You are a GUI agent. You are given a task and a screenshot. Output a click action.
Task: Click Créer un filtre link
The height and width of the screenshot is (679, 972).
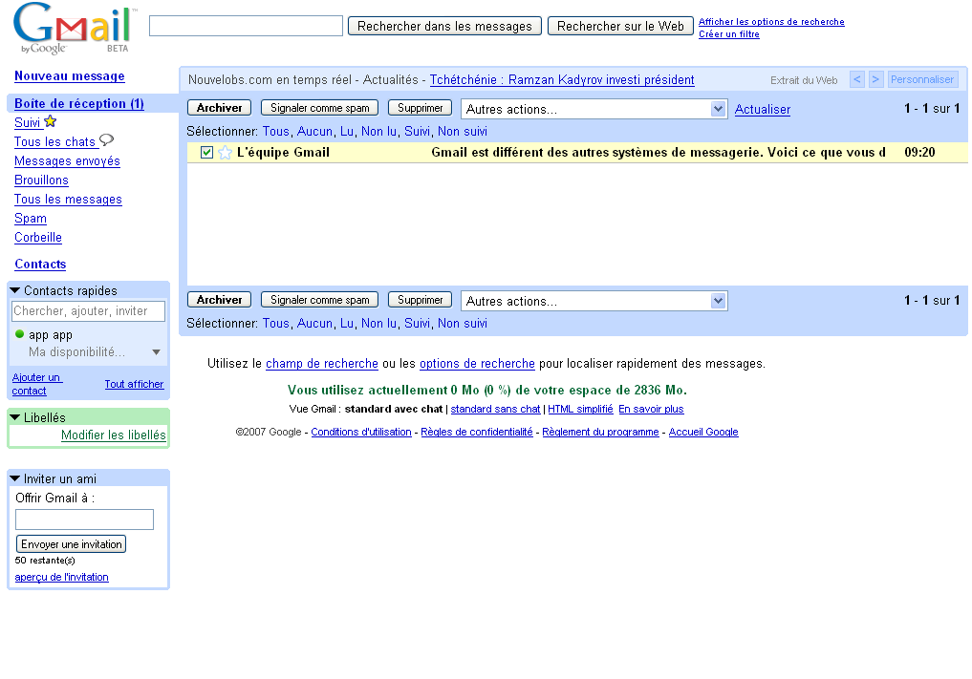click(x=729, y=34)
